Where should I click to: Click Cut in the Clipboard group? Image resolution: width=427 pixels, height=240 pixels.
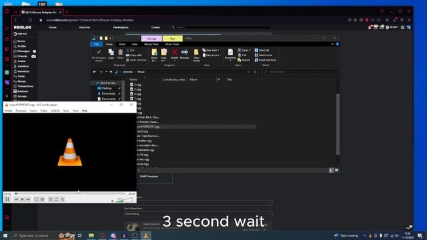[131, 51]
